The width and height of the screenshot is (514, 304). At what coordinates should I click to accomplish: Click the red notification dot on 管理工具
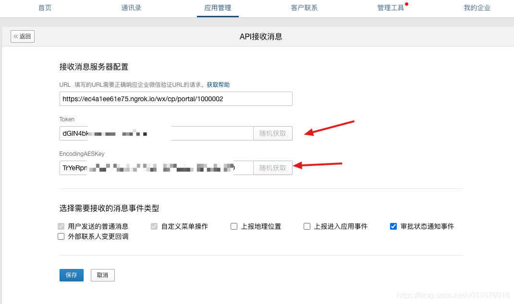tap(406, 3)
